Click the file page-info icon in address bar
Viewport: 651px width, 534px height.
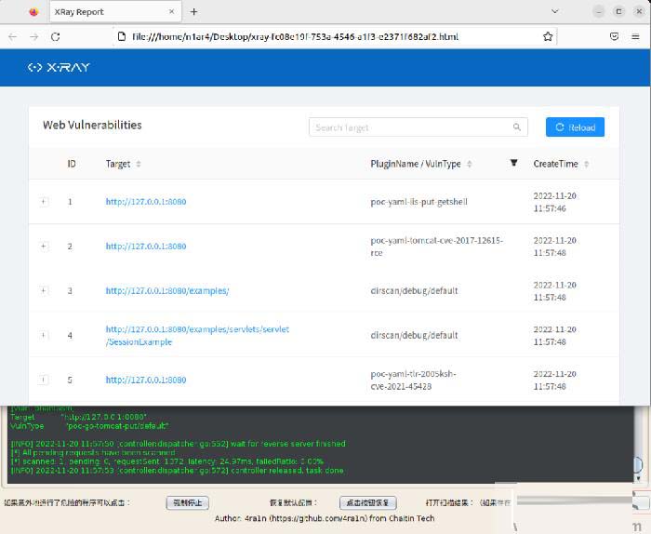[122, 36]
